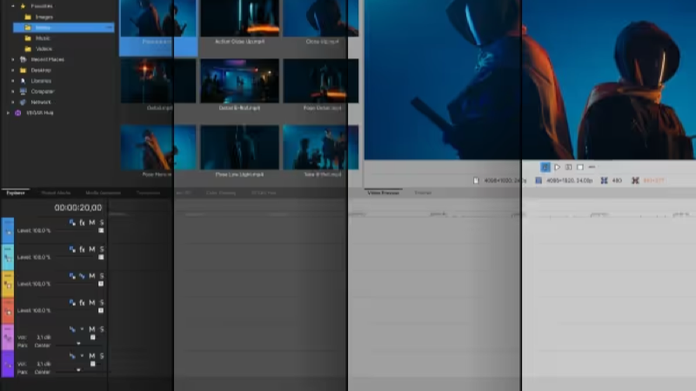Image resolution: width=696 pixels, height=391 pixels.
Task: Mute the cyan video track
Action: point(92,249)
